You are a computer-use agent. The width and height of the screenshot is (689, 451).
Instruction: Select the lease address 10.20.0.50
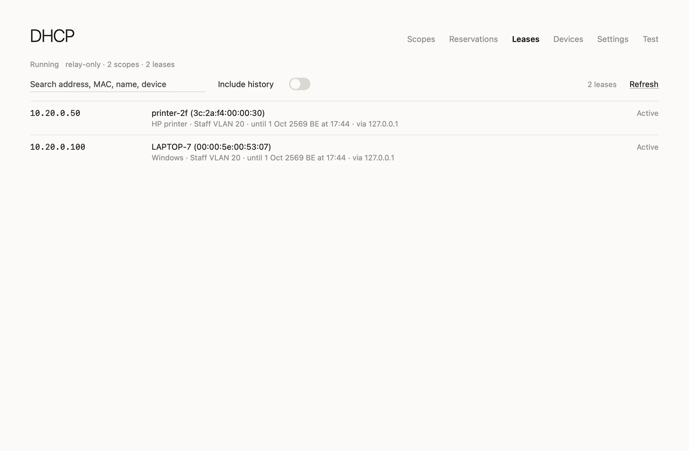55,113
